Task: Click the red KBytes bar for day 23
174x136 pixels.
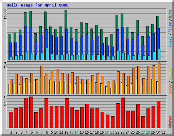Action: (x=123, y=113)
